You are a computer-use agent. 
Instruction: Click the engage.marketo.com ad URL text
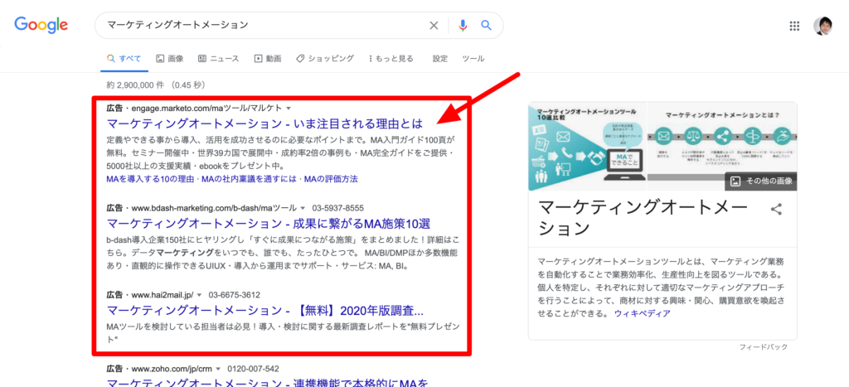point(206,108)
